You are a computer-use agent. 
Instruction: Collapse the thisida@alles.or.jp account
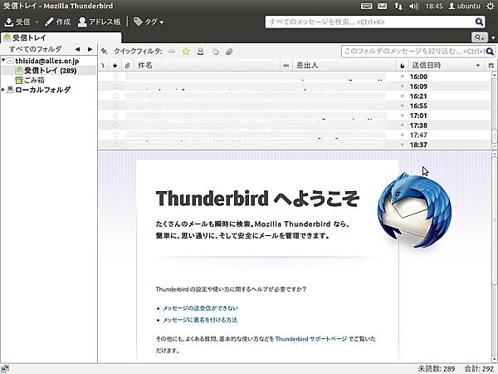point(3,60)
